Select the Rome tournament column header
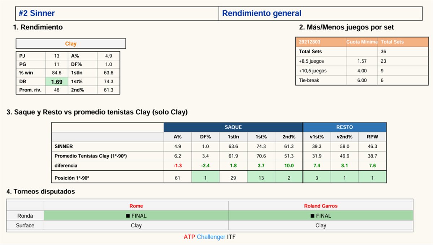Screen dimensions: 433x245 [x=136, y=206]
